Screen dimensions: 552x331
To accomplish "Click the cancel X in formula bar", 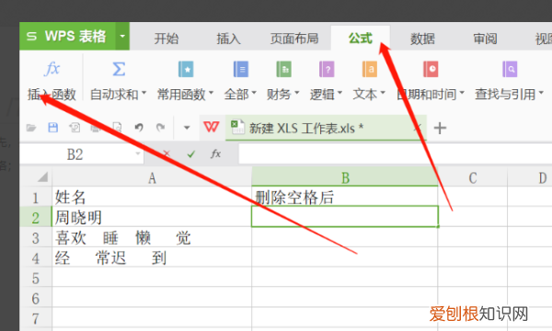I will click(167, 154).
